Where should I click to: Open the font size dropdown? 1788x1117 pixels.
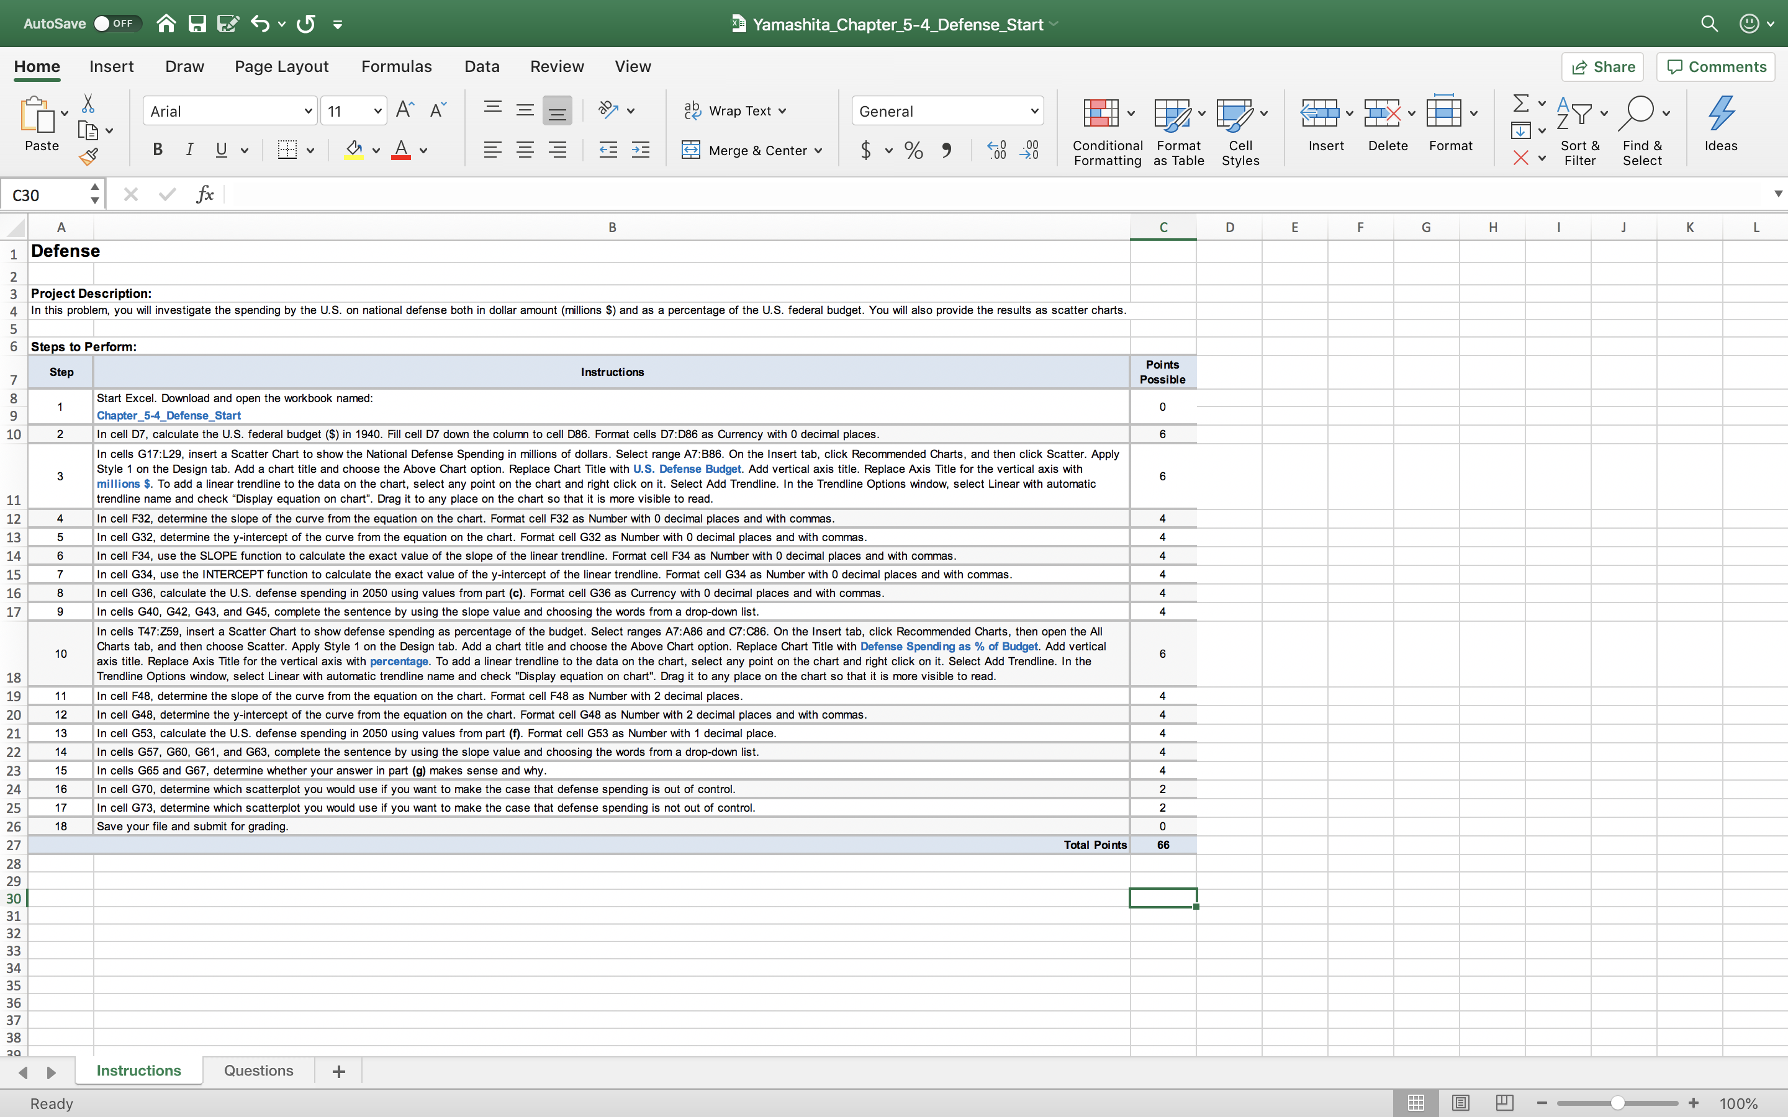click(377, 111)
